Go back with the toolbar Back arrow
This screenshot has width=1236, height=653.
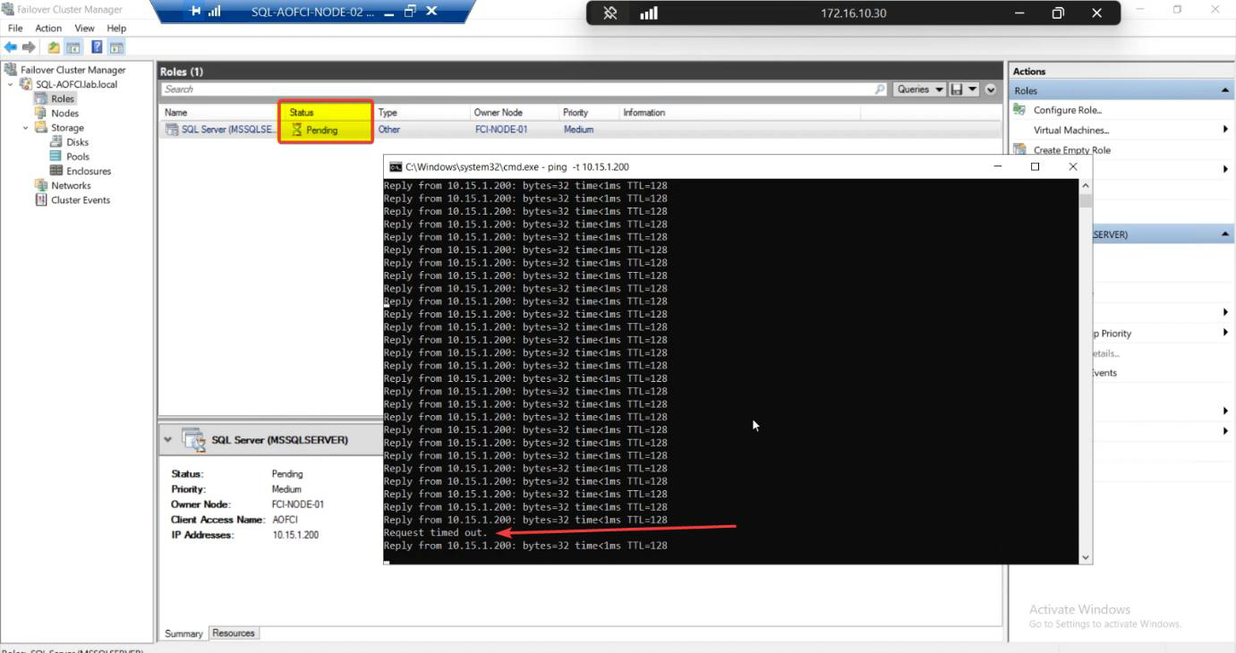tap(11, 47)
